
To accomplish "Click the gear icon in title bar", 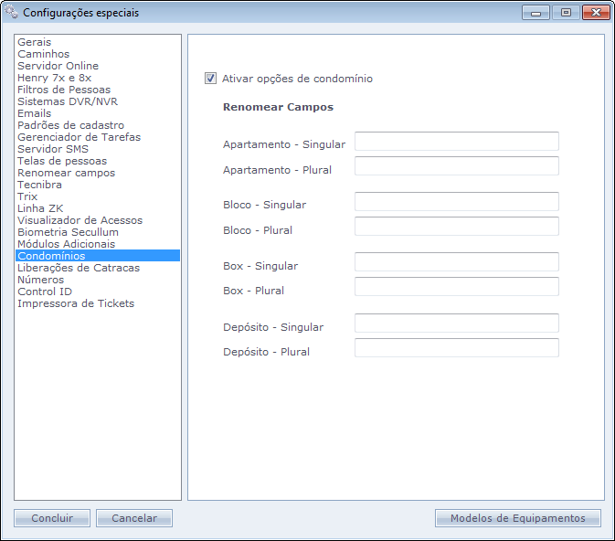I will [12, 13].
